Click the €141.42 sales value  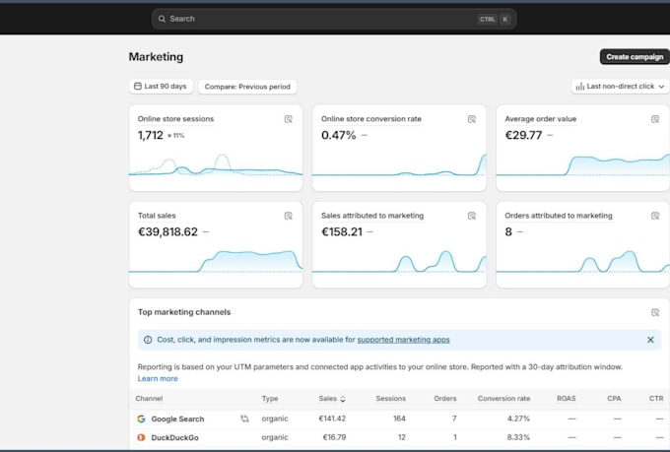(332, 419)
